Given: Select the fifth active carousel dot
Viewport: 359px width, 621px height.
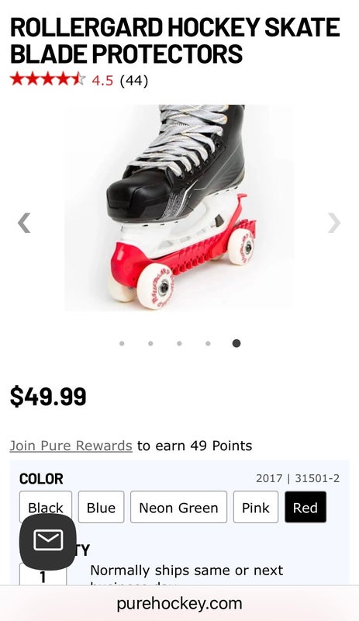Looking at the screenshot, I should [x=236, y=343].
